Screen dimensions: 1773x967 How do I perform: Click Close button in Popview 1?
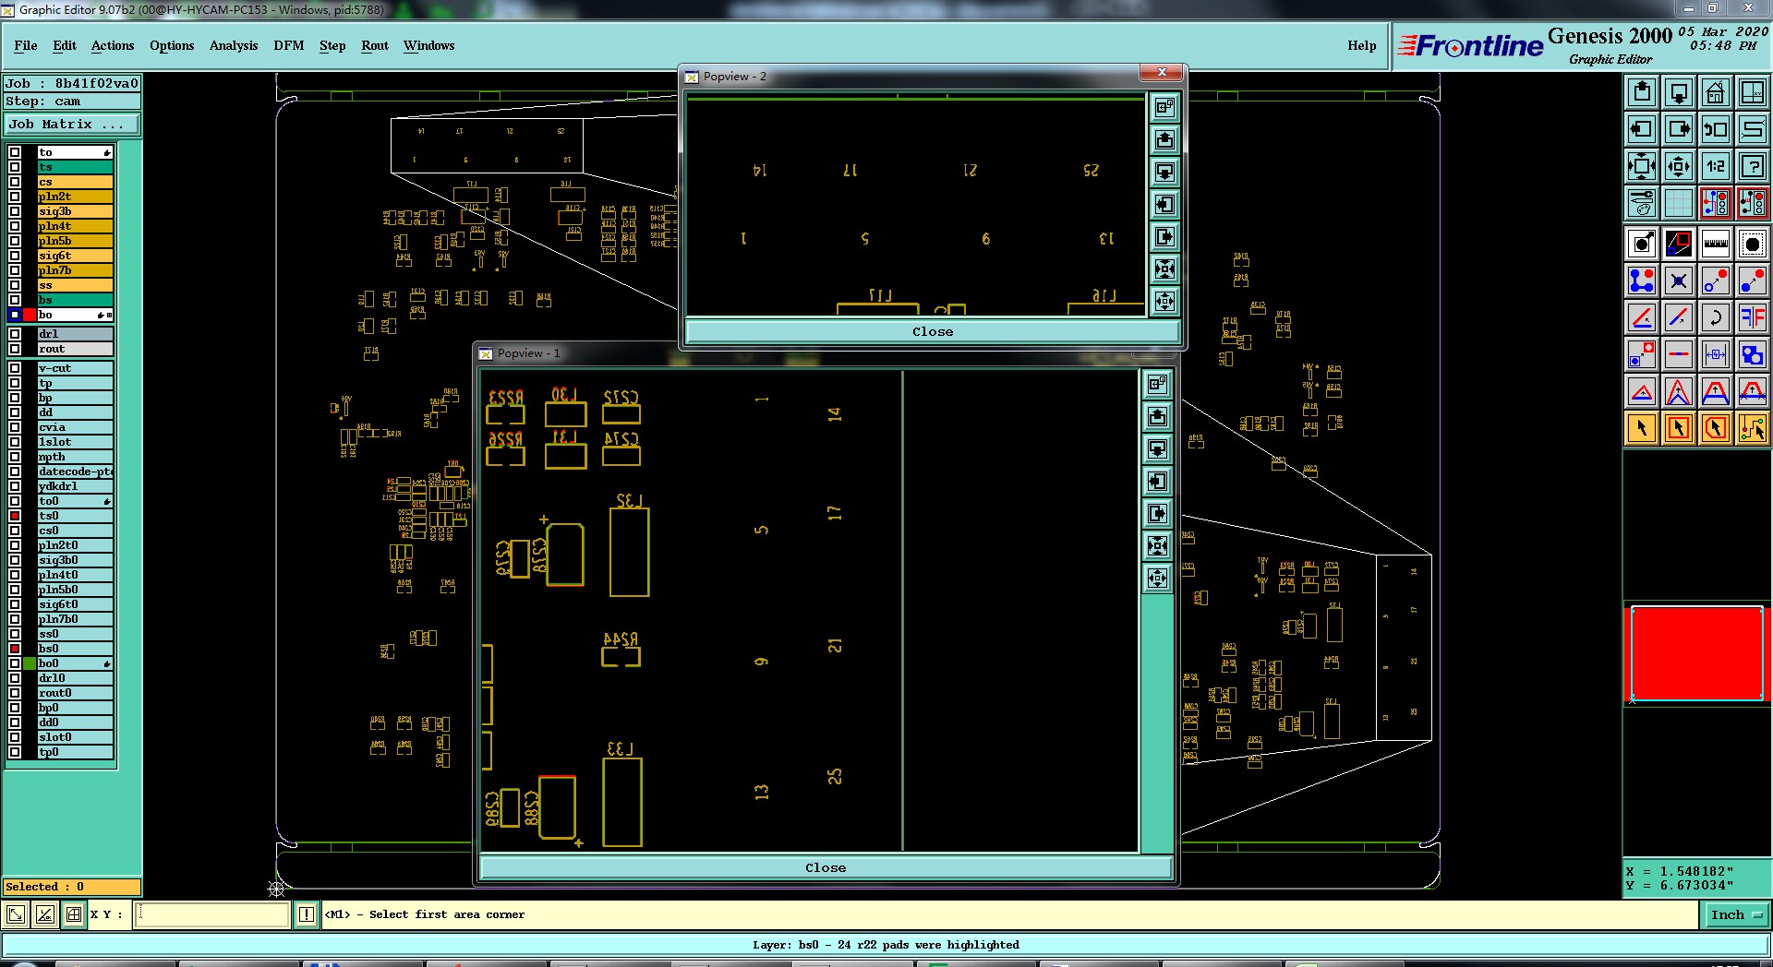click(x=826, y=867)
